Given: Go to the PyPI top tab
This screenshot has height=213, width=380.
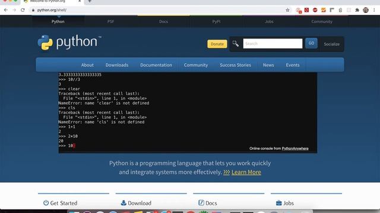Looking at the screenshot, I should click(216, 21).
